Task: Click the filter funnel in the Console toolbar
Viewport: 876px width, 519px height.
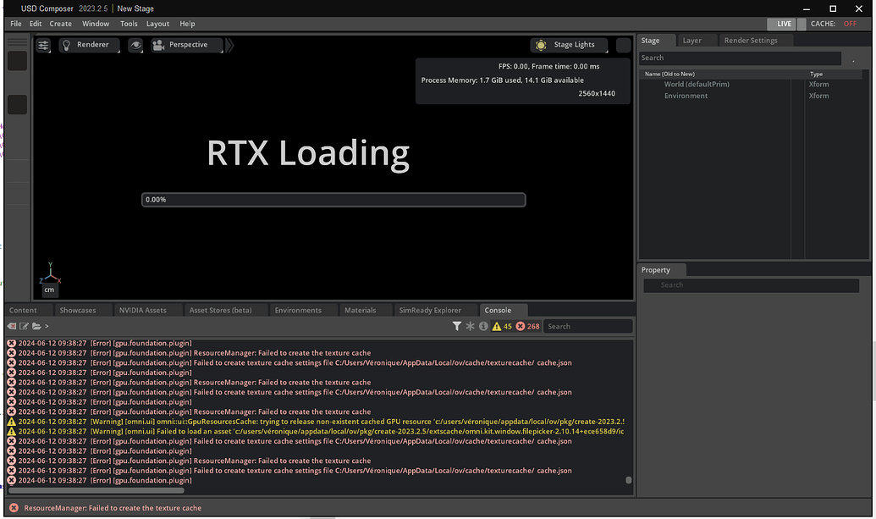Action: 457,326
